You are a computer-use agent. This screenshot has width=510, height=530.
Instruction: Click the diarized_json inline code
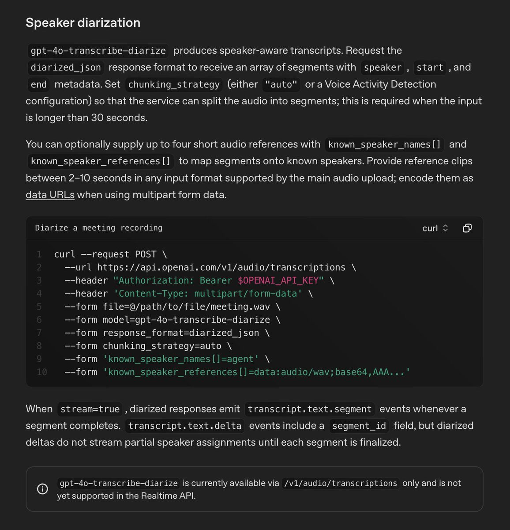(x=66, y=67)
